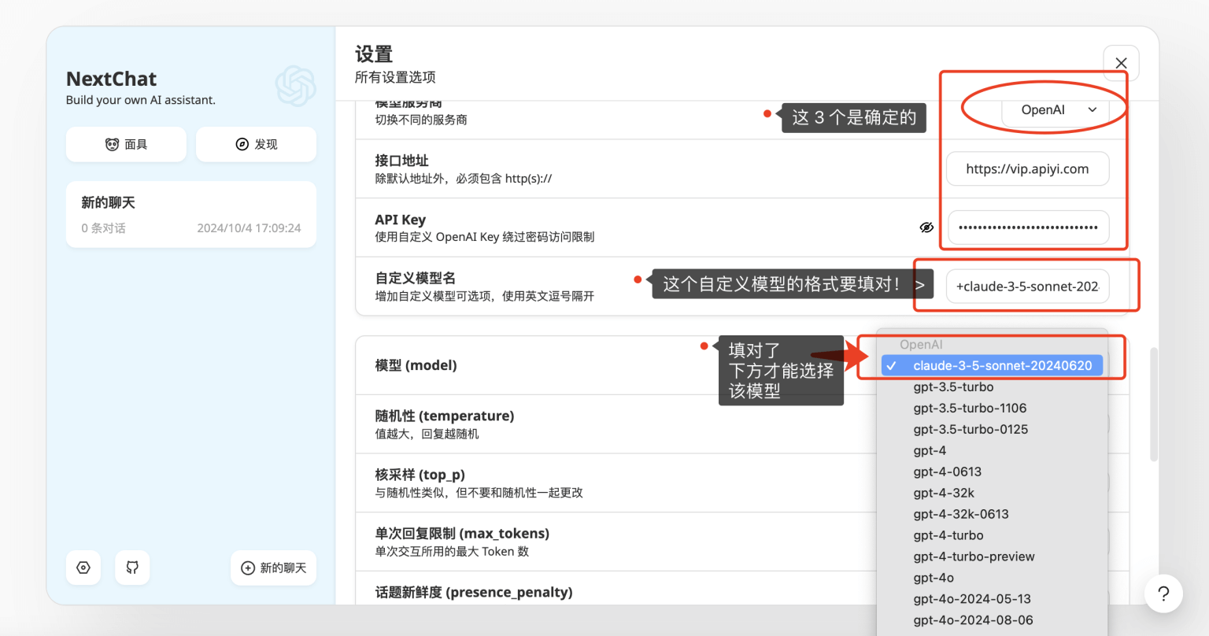Expand the 自定义模型名 field chevron

pyautogui.click(x=921, y=286)
